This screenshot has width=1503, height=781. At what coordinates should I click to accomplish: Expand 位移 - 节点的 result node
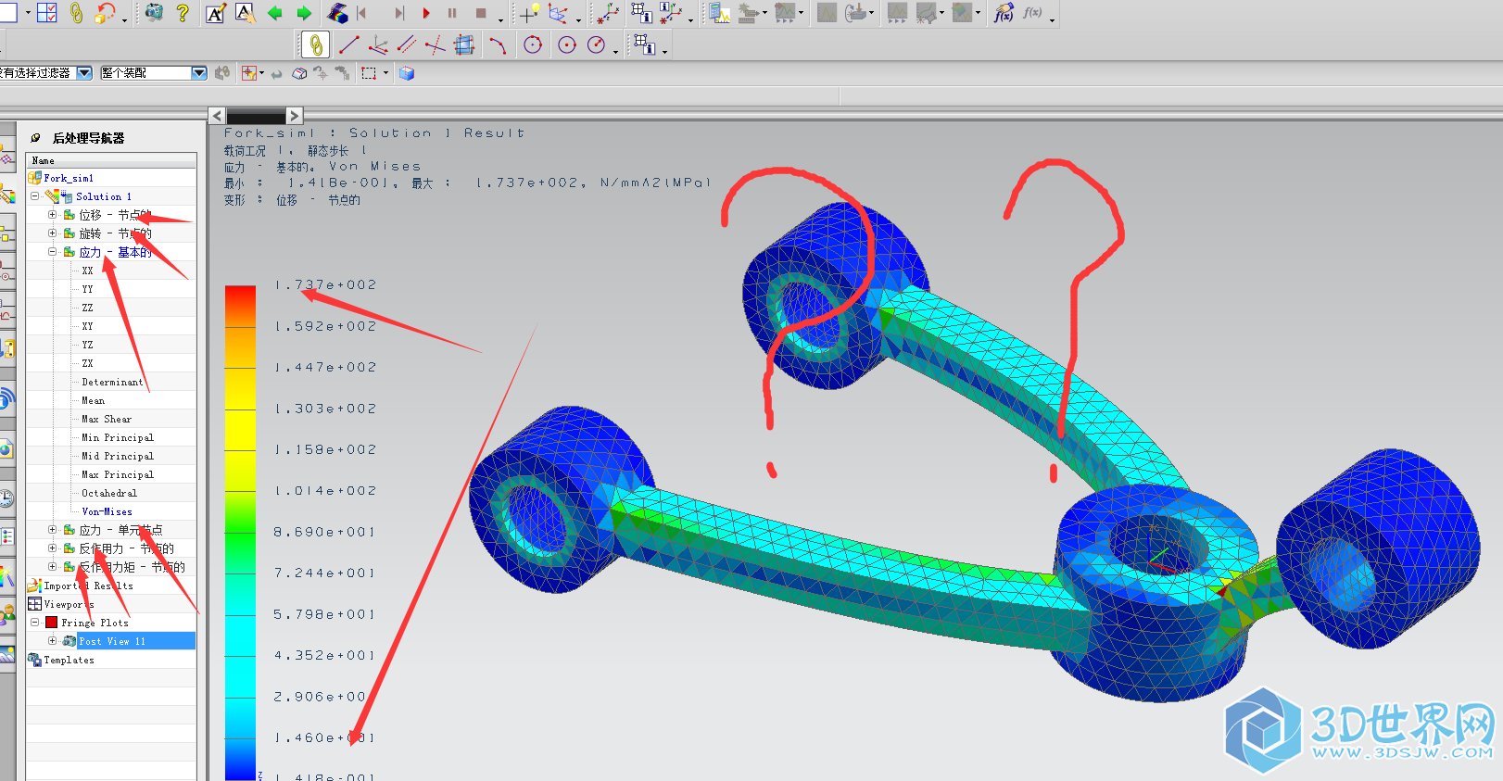(x=53, y=215)
